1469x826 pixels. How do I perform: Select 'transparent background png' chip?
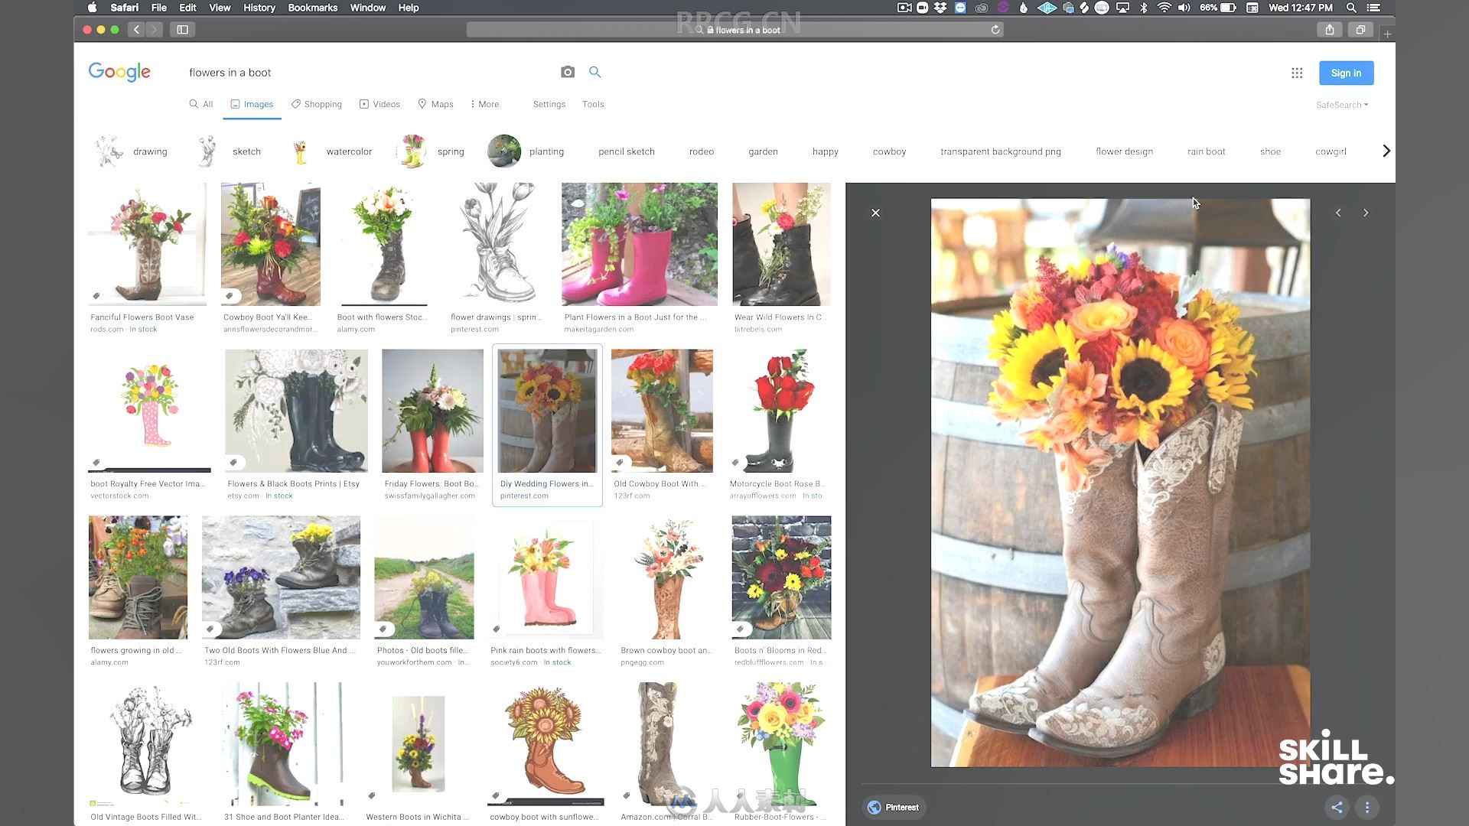pos(1000,151)
